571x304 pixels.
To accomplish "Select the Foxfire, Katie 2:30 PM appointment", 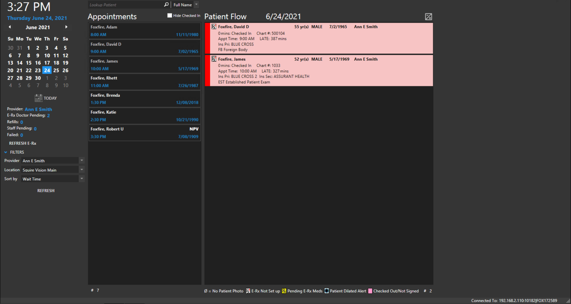I will pos(145,116).
